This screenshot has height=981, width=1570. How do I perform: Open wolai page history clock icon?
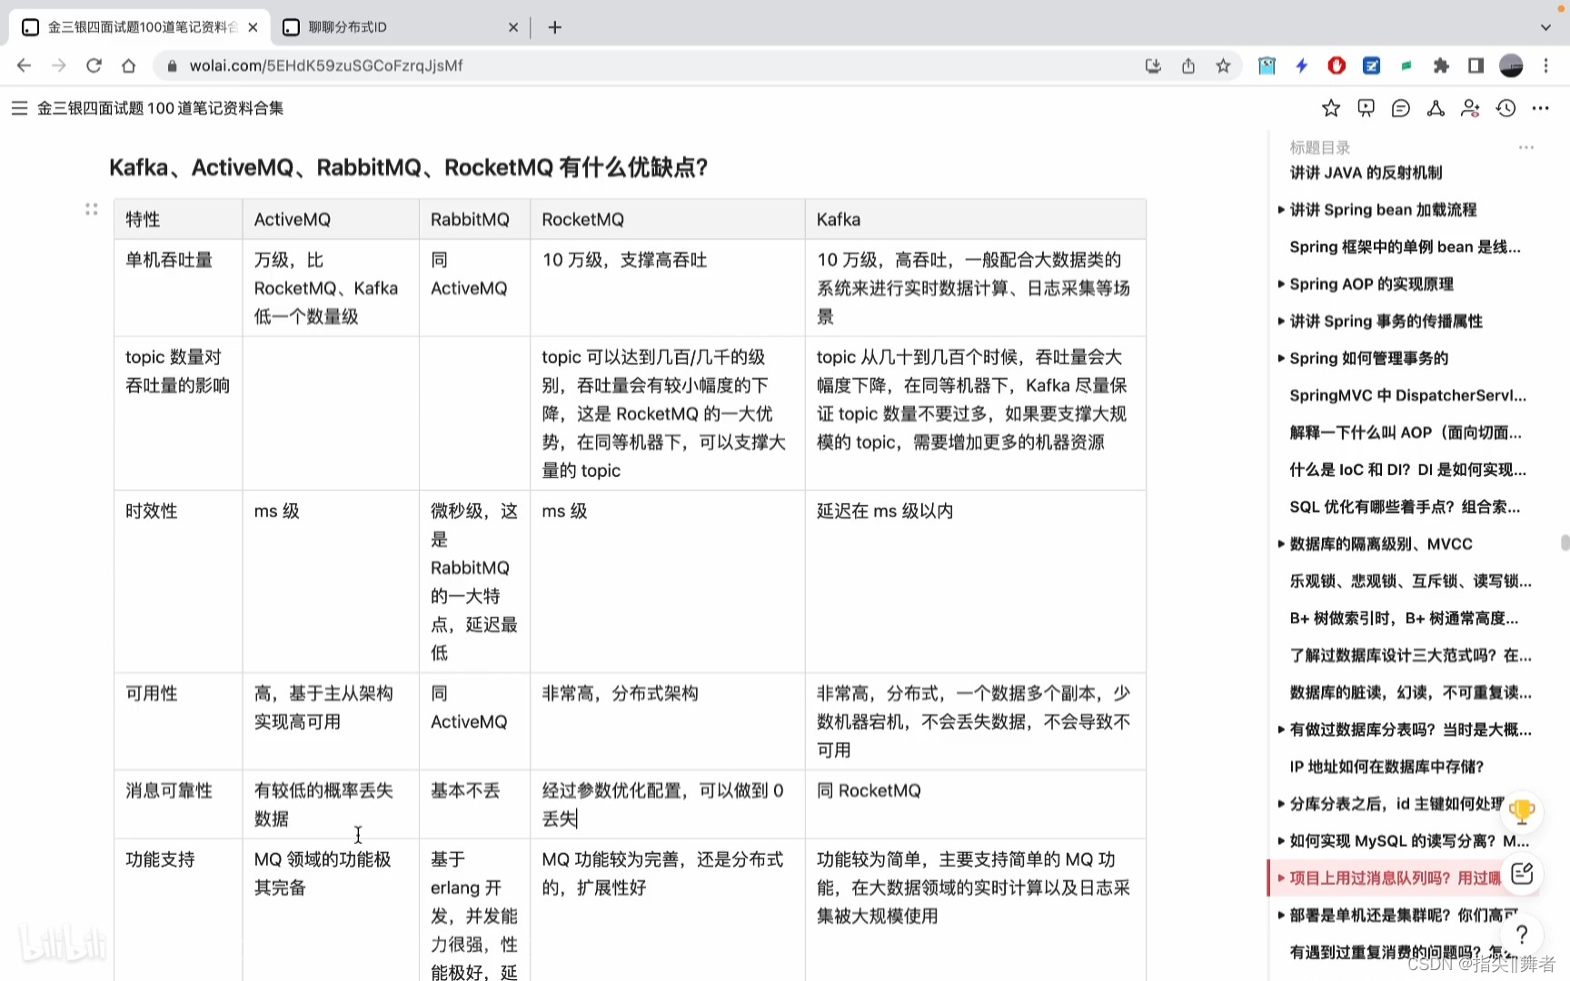[x=1505, y=108]
